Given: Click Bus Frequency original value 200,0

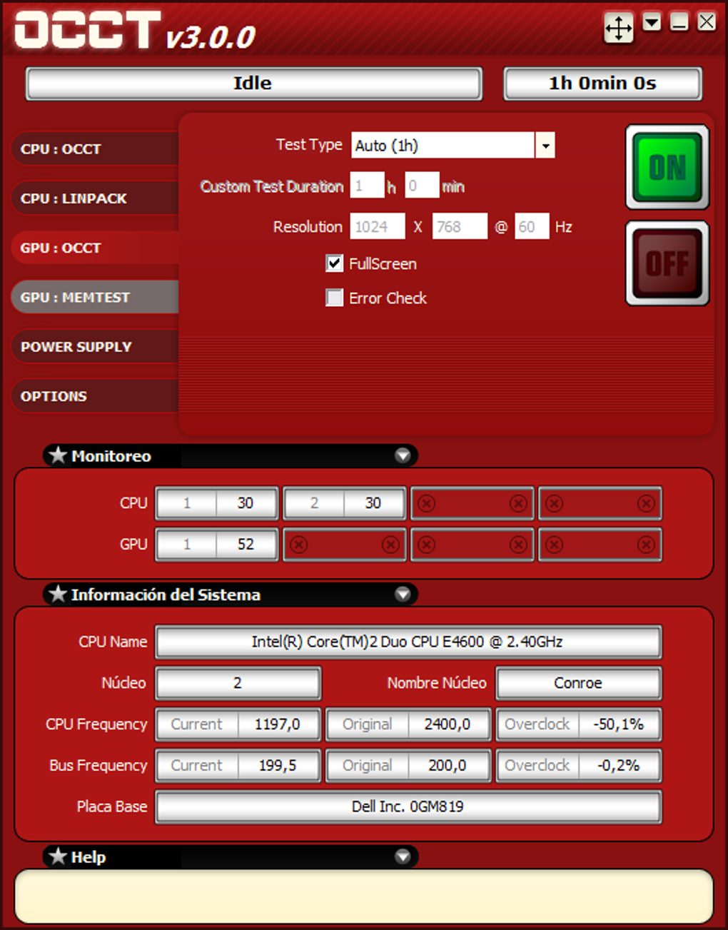Looking at the screenshot, I should pyautogui.click(x=448, y=766).
